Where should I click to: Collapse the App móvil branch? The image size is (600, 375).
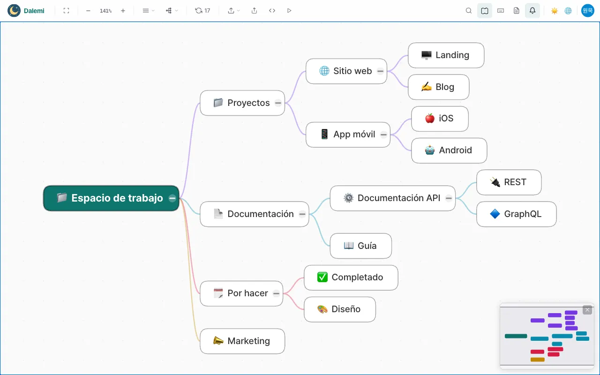384,135
